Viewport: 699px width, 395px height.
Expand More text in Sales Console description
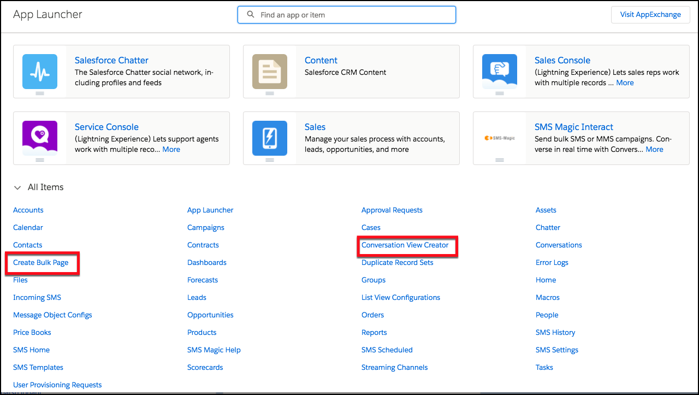click(x=625, y=83)
